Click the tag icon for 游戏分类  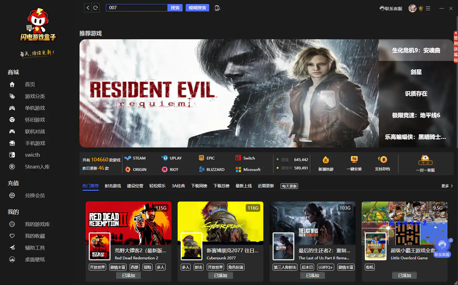[12, 96]
